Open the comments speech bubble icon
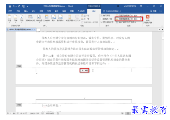The width and height of the screenshot is (170, 120). (x=161, y=11)
